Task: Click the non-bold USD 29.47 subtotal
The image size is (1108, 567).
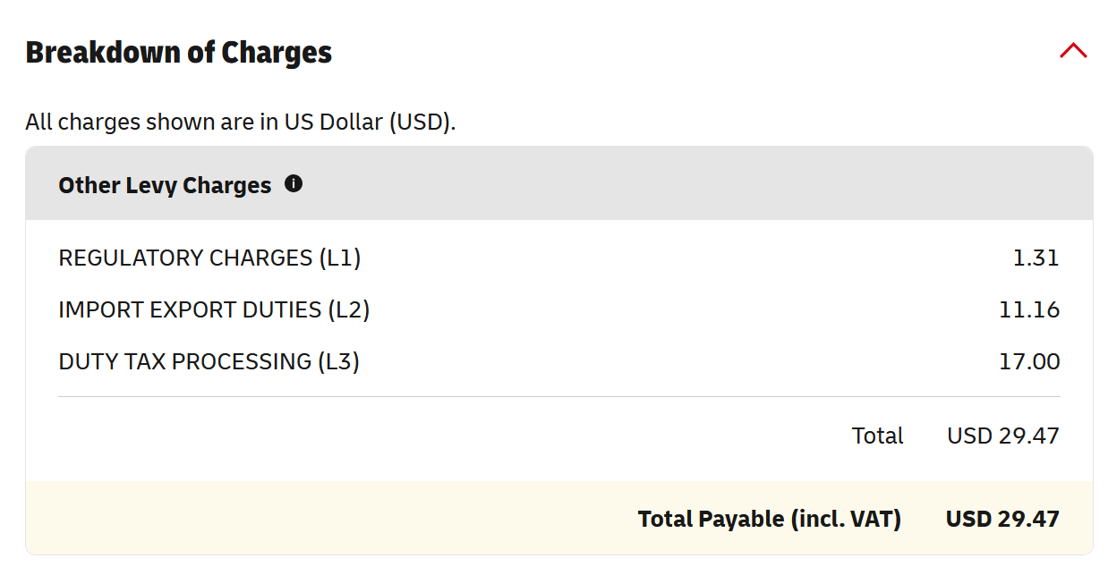Action: [x=1002, y=436]
